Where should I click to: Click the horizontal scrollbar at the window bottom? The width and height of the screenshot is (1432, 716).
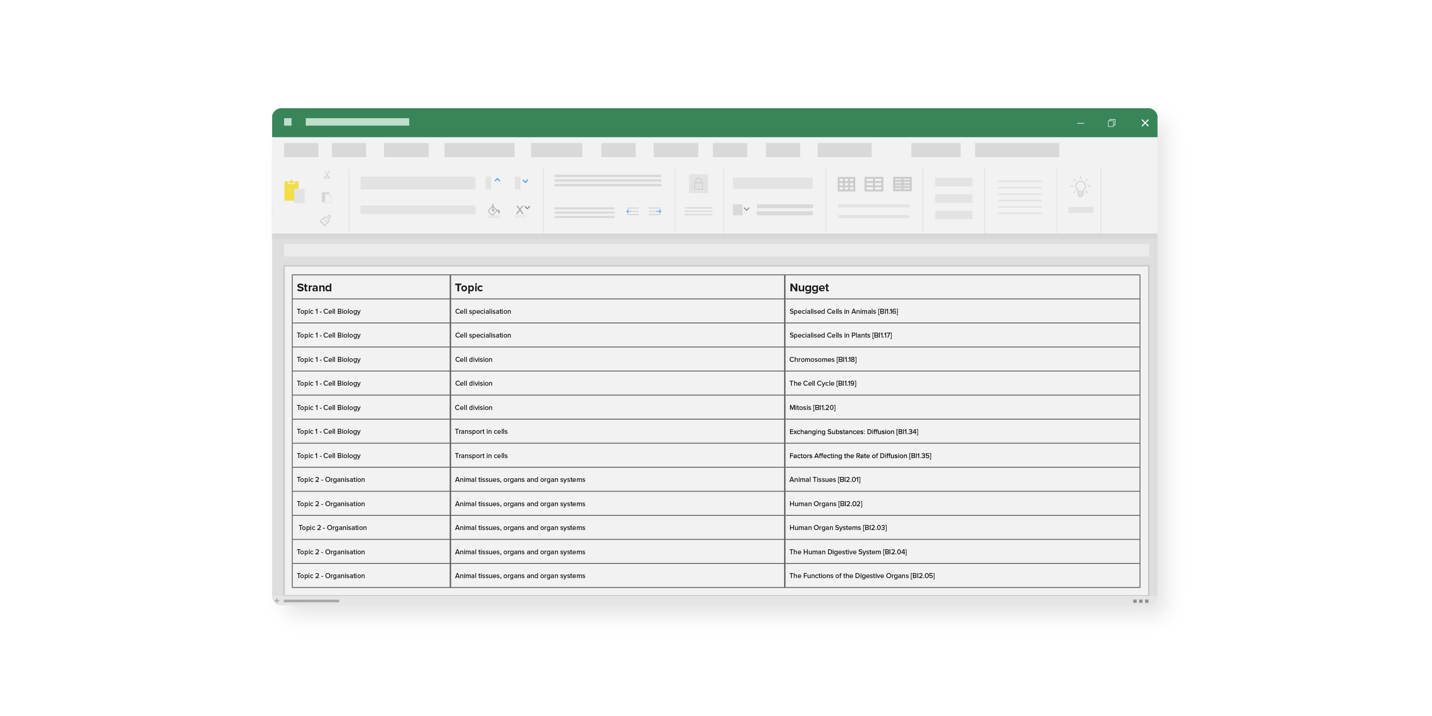pyautogui.click(x=311, y=601)
